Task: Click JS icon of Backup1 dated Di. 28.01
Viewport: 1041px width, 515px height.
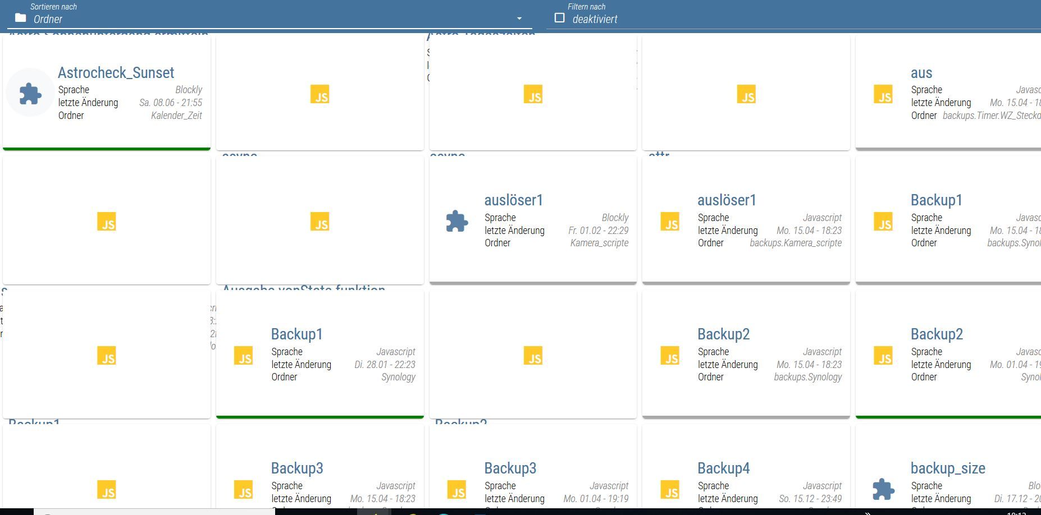Action: click(243, 356)
